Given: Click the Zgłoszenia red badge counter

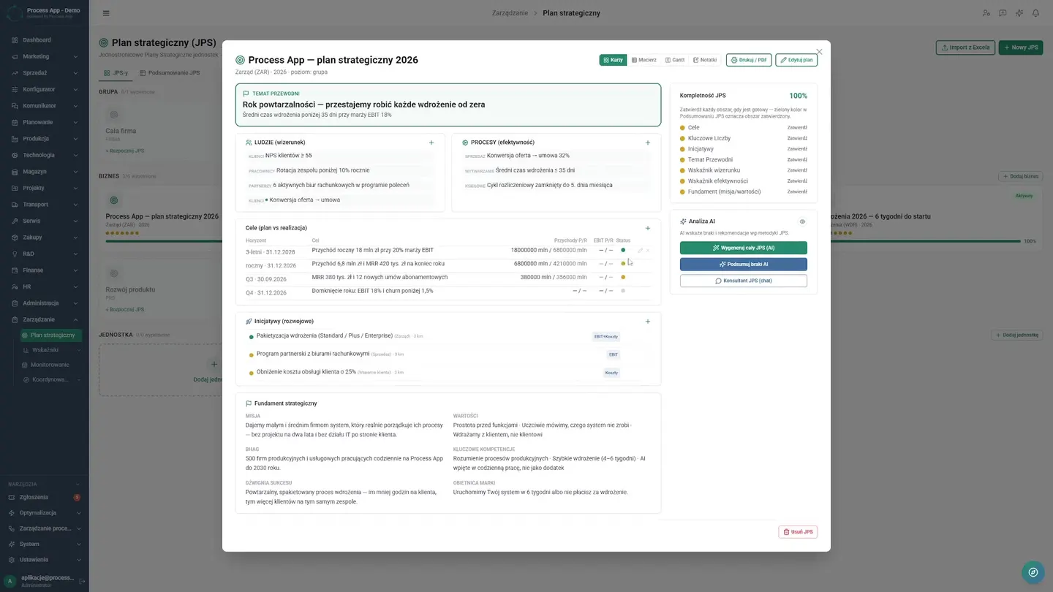Looking at the screenshot, I should (77, 497).
